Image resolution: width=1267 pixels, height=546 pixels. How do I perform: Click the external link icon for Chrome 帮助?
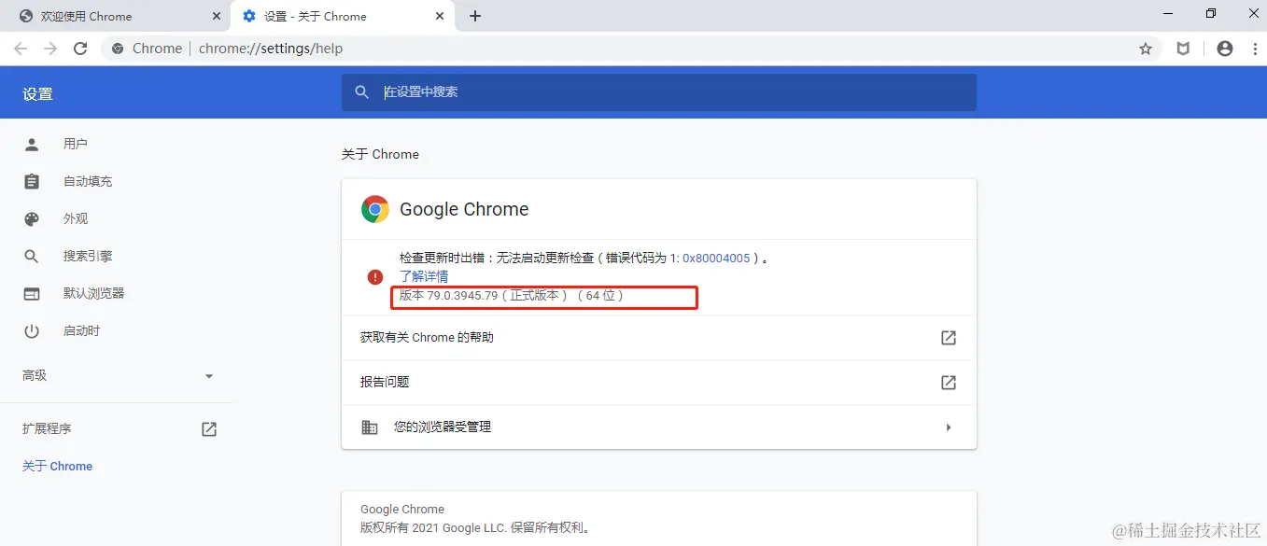(949, 338)
